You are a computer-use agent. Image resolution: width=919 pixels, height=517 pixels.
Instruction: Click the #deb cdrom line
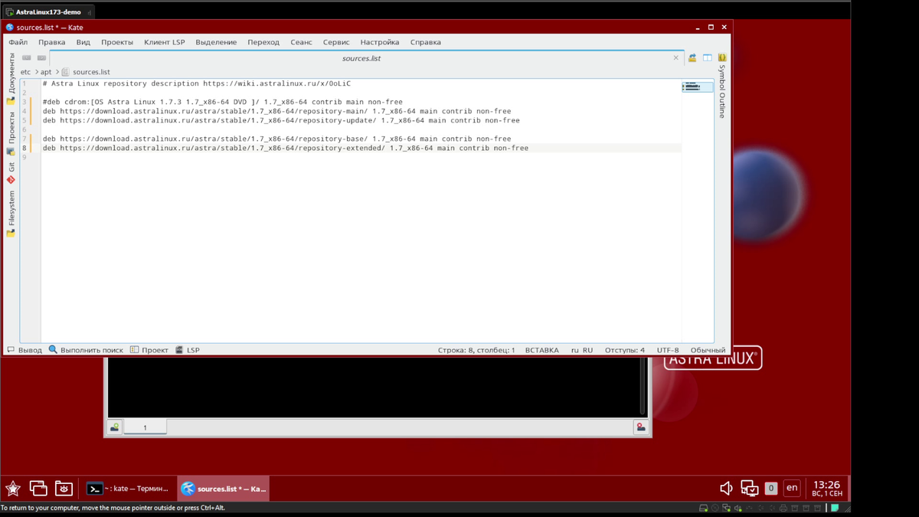point(223,102)
